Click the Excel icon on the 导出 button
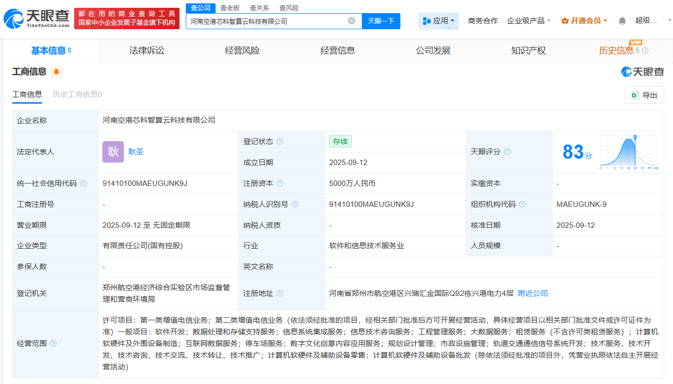 click(x=635, y=95)
